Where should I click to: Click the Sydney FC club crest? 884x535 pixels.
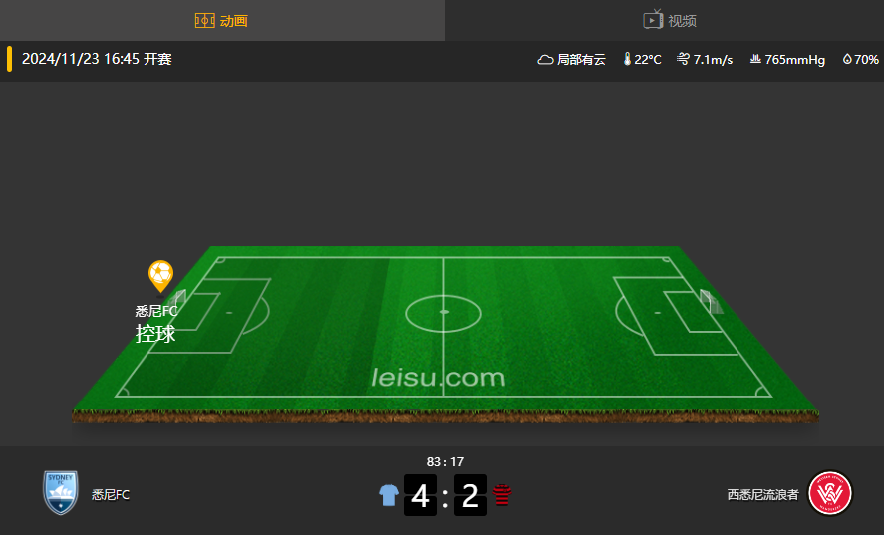coord(61,493)
